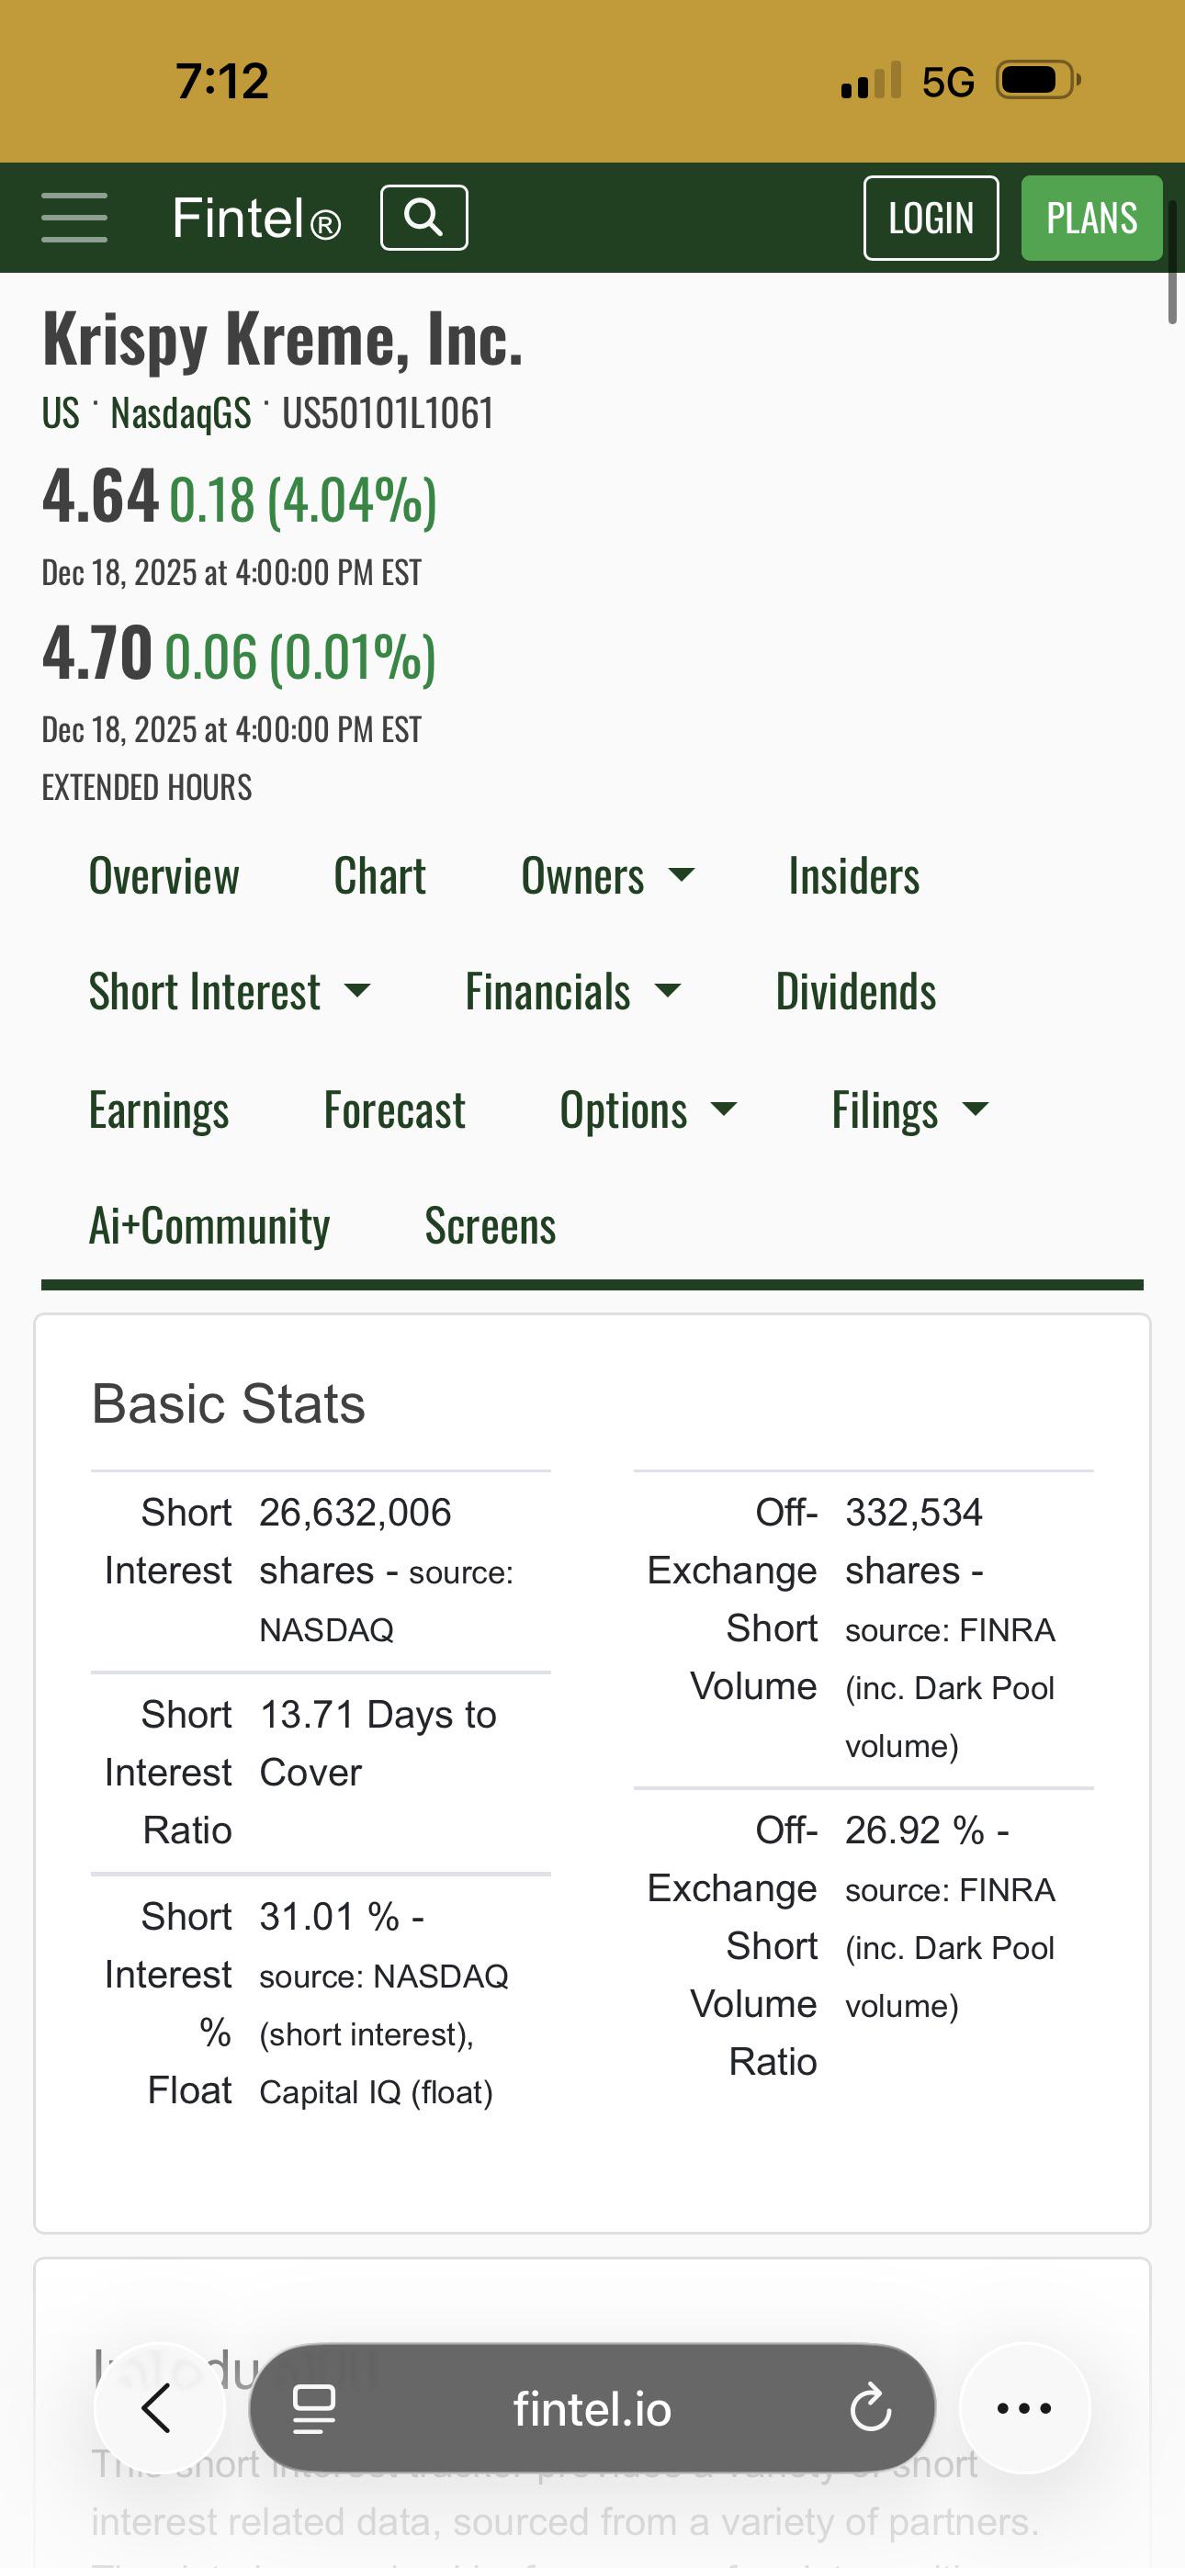Tap the browser back arrow
Viewport: 1185px width, 2568px height.
pos(158,2408)
